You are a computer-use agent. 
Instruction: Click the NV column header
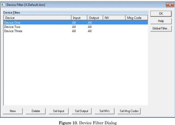(114, 18)
